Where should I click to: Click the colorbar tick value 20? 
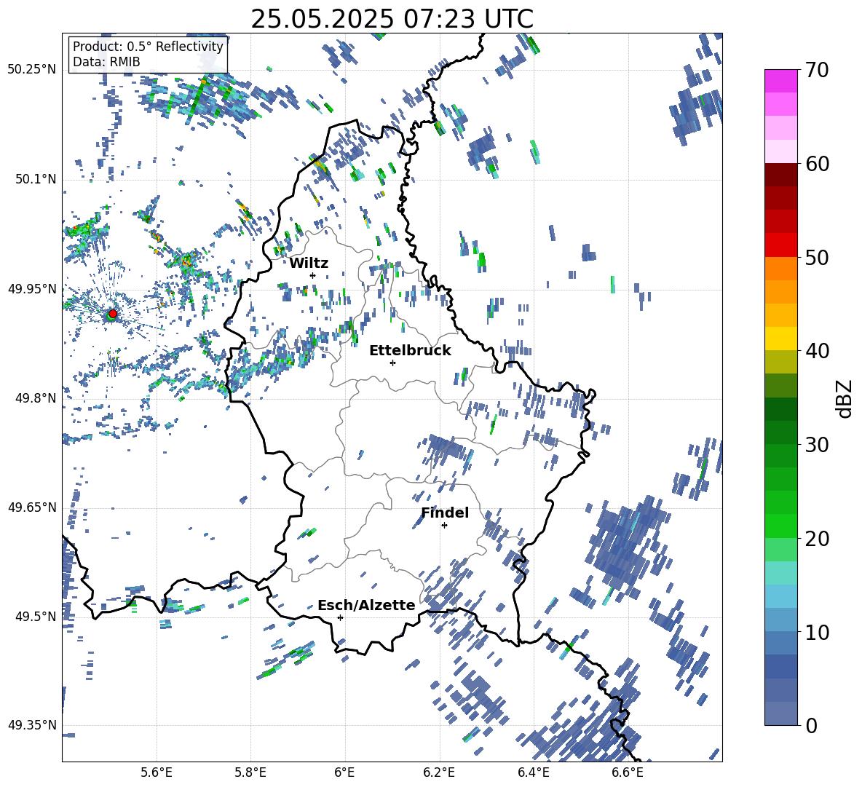click(817, 539)
